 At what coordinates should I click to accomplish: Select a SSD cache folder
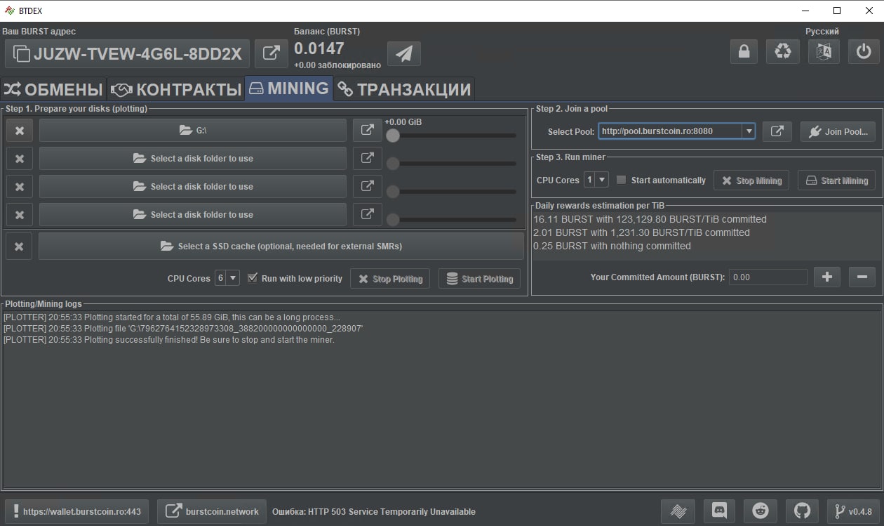(281, 246)
